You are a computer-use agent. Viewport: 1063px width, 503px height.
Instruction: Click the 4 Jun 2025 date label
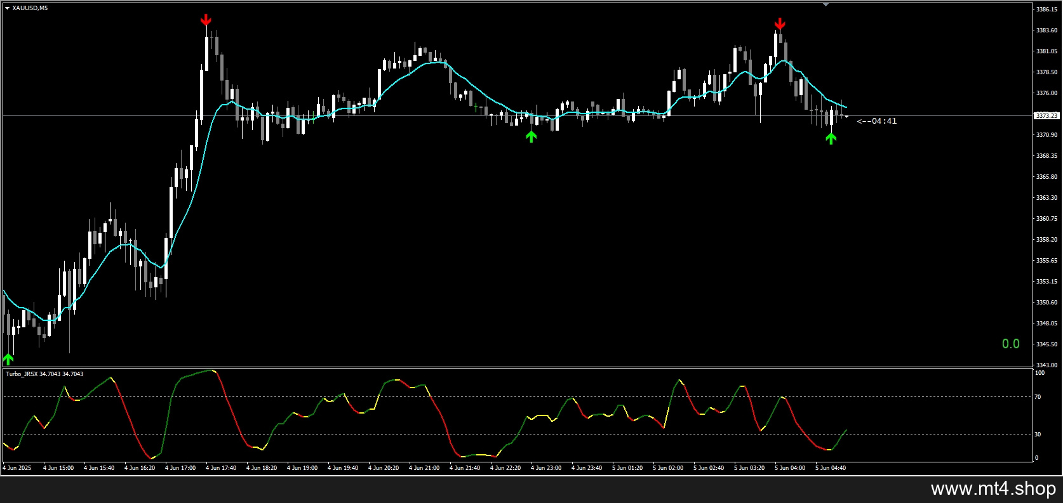[17, 468]
